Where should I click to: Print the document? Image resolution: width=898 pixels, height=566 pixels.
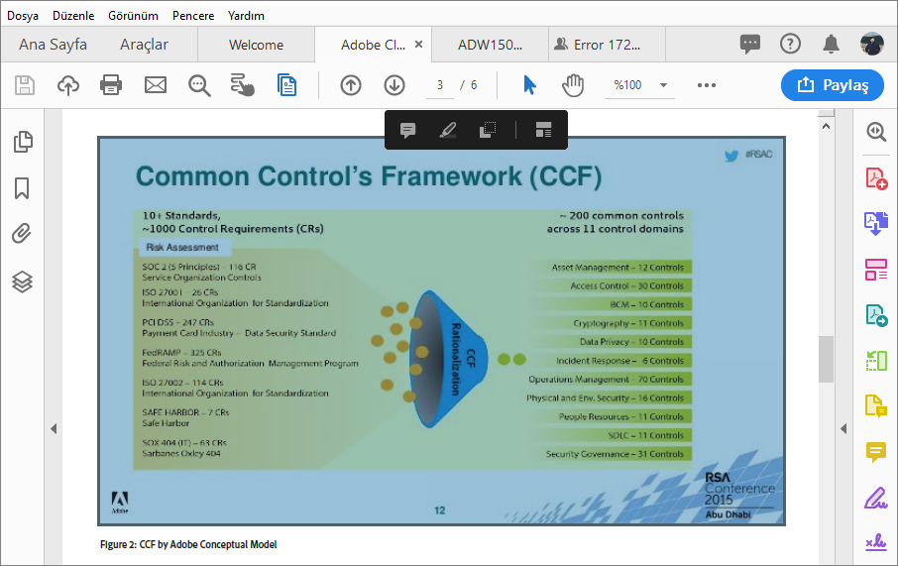pyautogui.click(x=111, y=85)
